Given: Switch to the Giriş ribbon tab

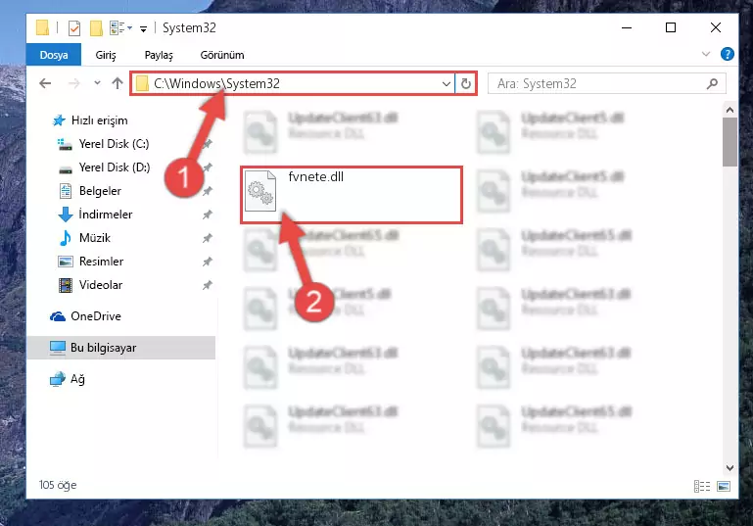Looking at the screenshot, I should tap(106, 55).
